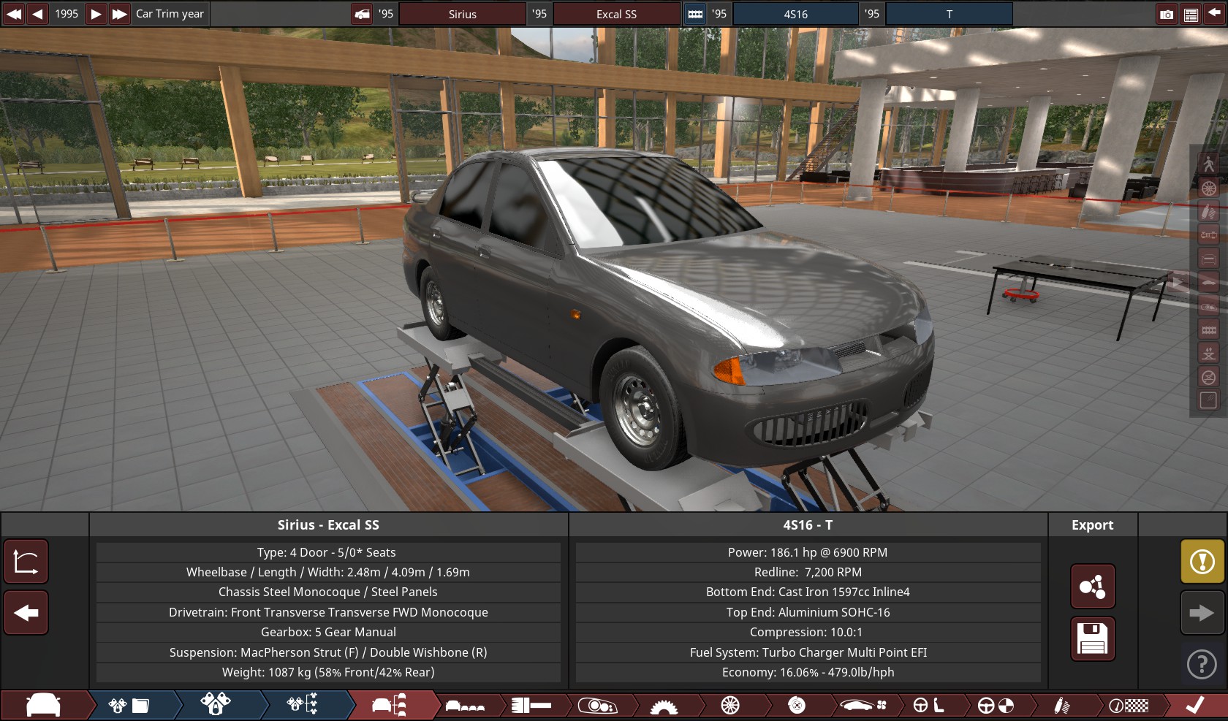1228x721 pixels.
Task: Decrease car trim year by one
Action: click(x=37, y=14)
